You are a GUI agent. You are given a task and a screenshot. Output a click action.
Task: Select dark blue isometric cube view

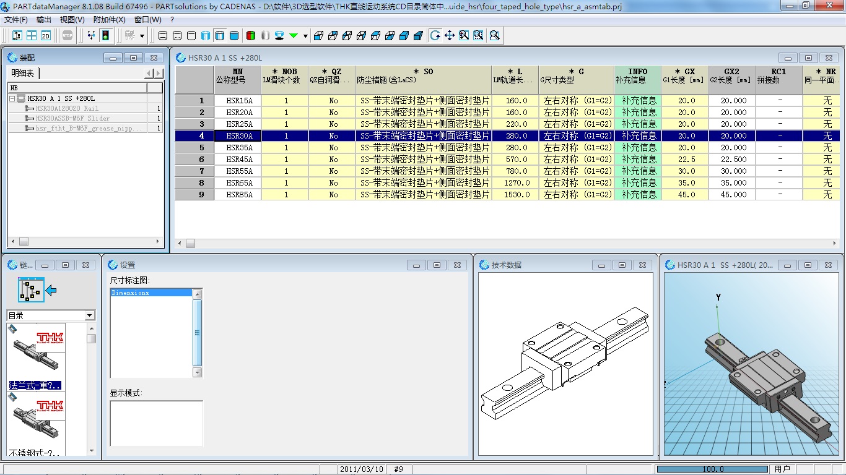418,36
